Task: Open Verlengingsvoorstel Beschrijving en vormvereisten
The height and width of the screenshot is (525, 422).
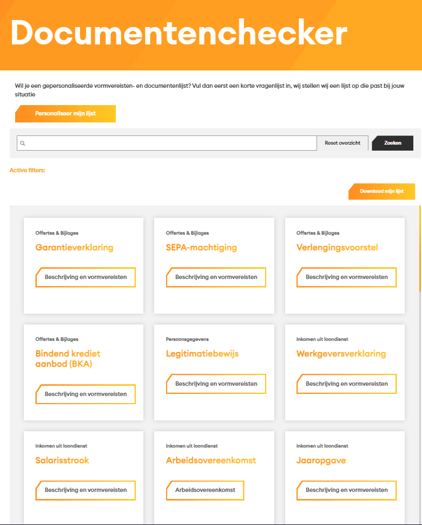Action: 346,277
